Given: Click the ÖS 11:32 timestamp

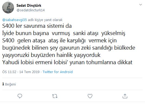Looking at the screenshot, I should [x=9, y=72].
